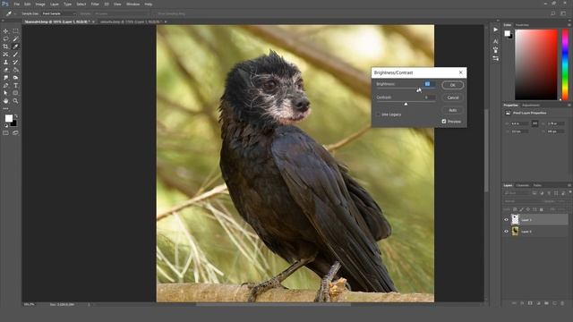This screenshot has width=573, height=322.
Task: Select the Magic Wand tool
Action: [15, 38]
